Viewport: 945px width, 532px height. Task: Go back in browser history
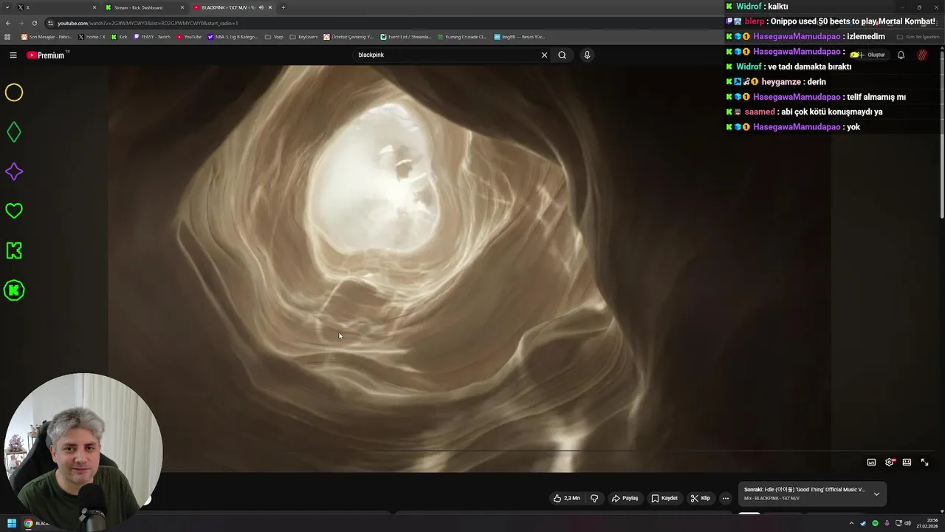[x=8, y=23]
